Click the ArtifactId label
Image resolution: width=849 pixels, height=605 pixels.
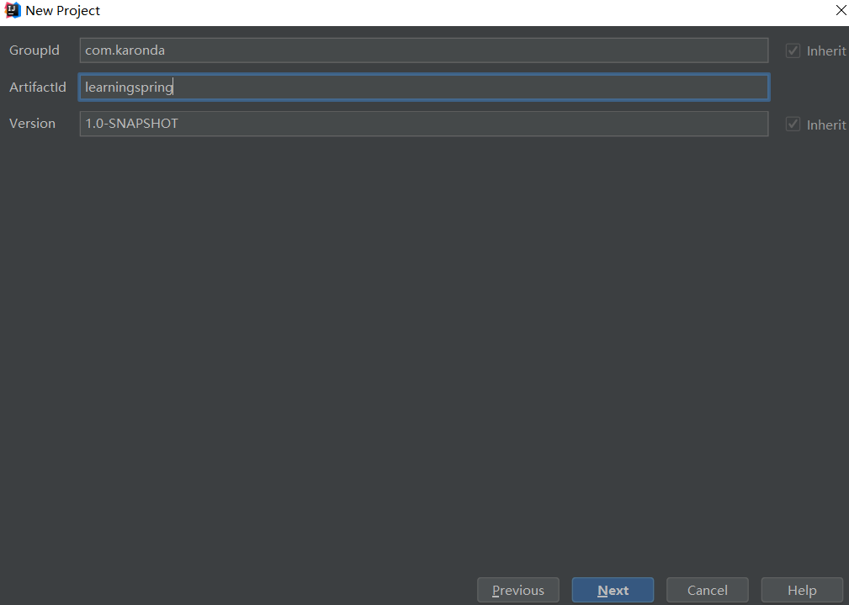[x=38, y=88]
